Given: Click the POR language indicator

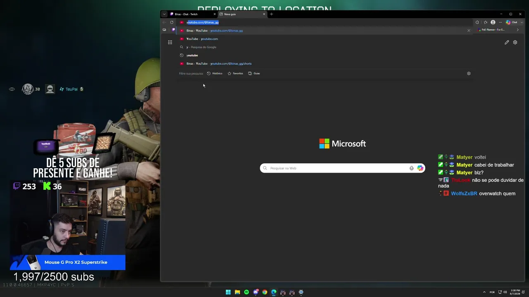Looking at the screenshot, I should 492,292.
